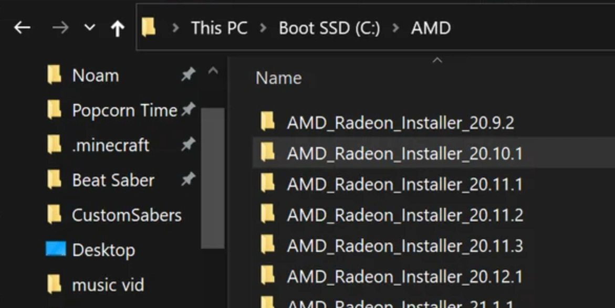This screenshot has width=615, height=308.
Task: Click folder icon of AMD_Radeon_Installer_20.10.1
Action: pyautogui.click(x=267, y=152)
